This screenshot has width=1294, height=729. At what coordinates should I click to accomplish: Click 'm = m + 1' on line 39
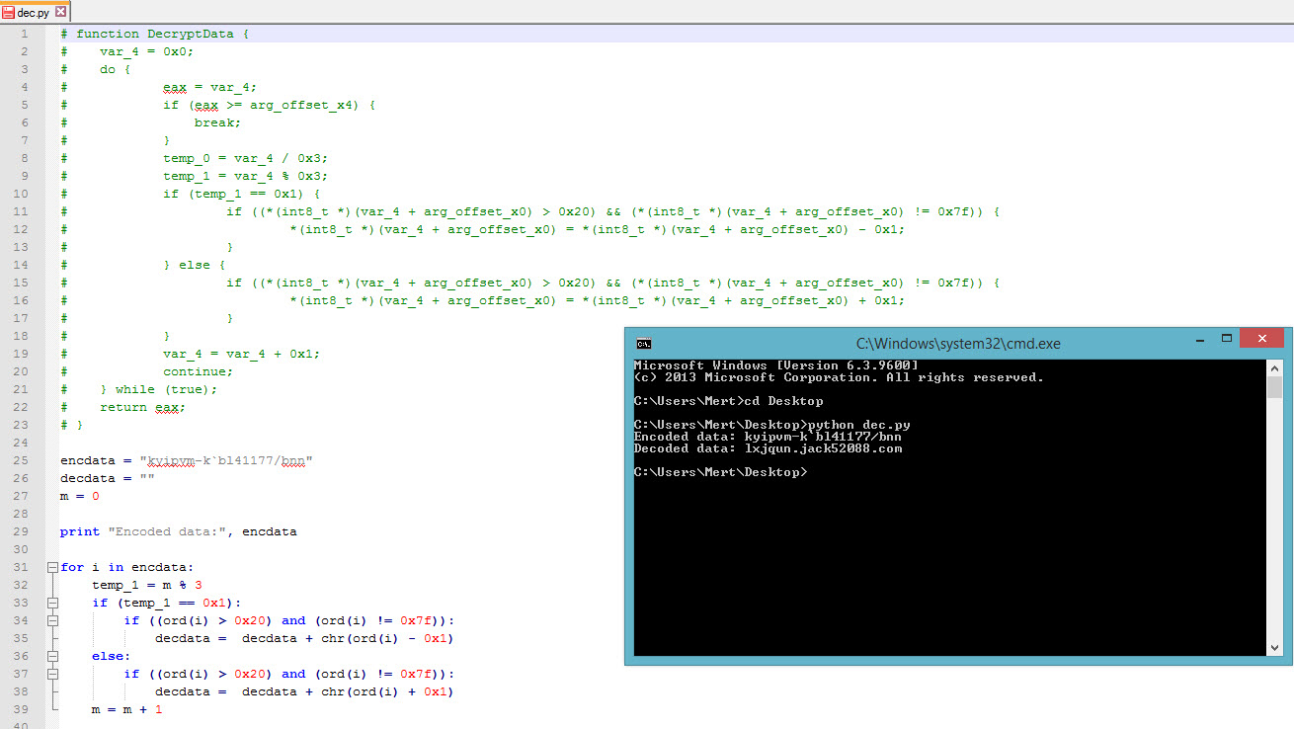click(126, 709)
